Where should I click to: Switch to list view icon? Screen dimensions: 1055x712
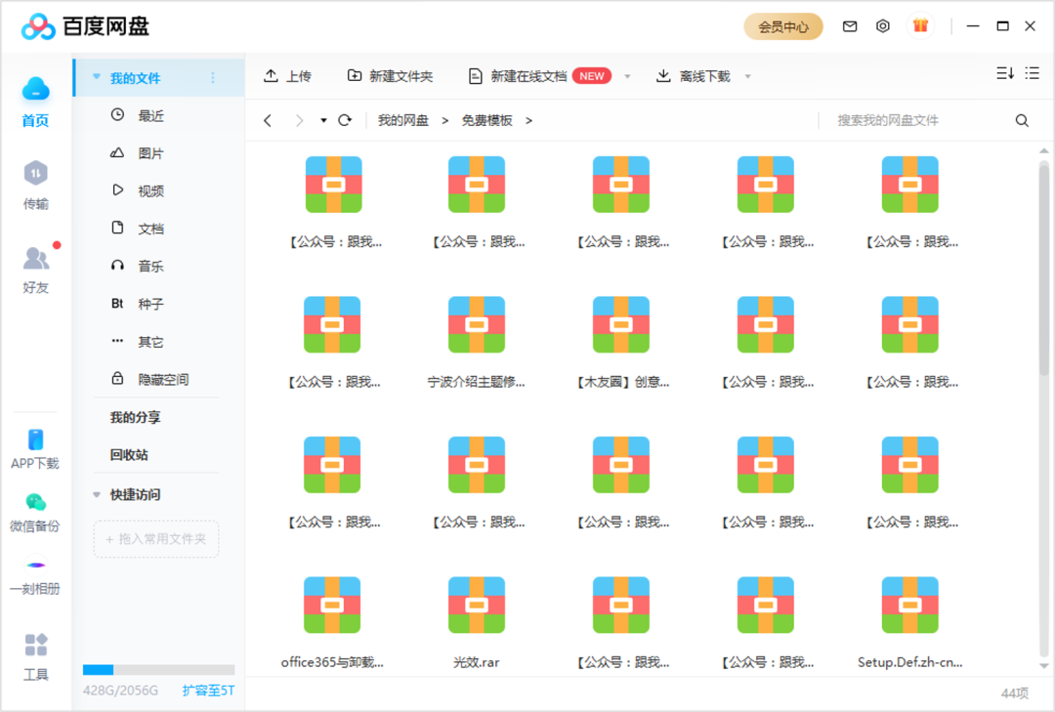1033,73
